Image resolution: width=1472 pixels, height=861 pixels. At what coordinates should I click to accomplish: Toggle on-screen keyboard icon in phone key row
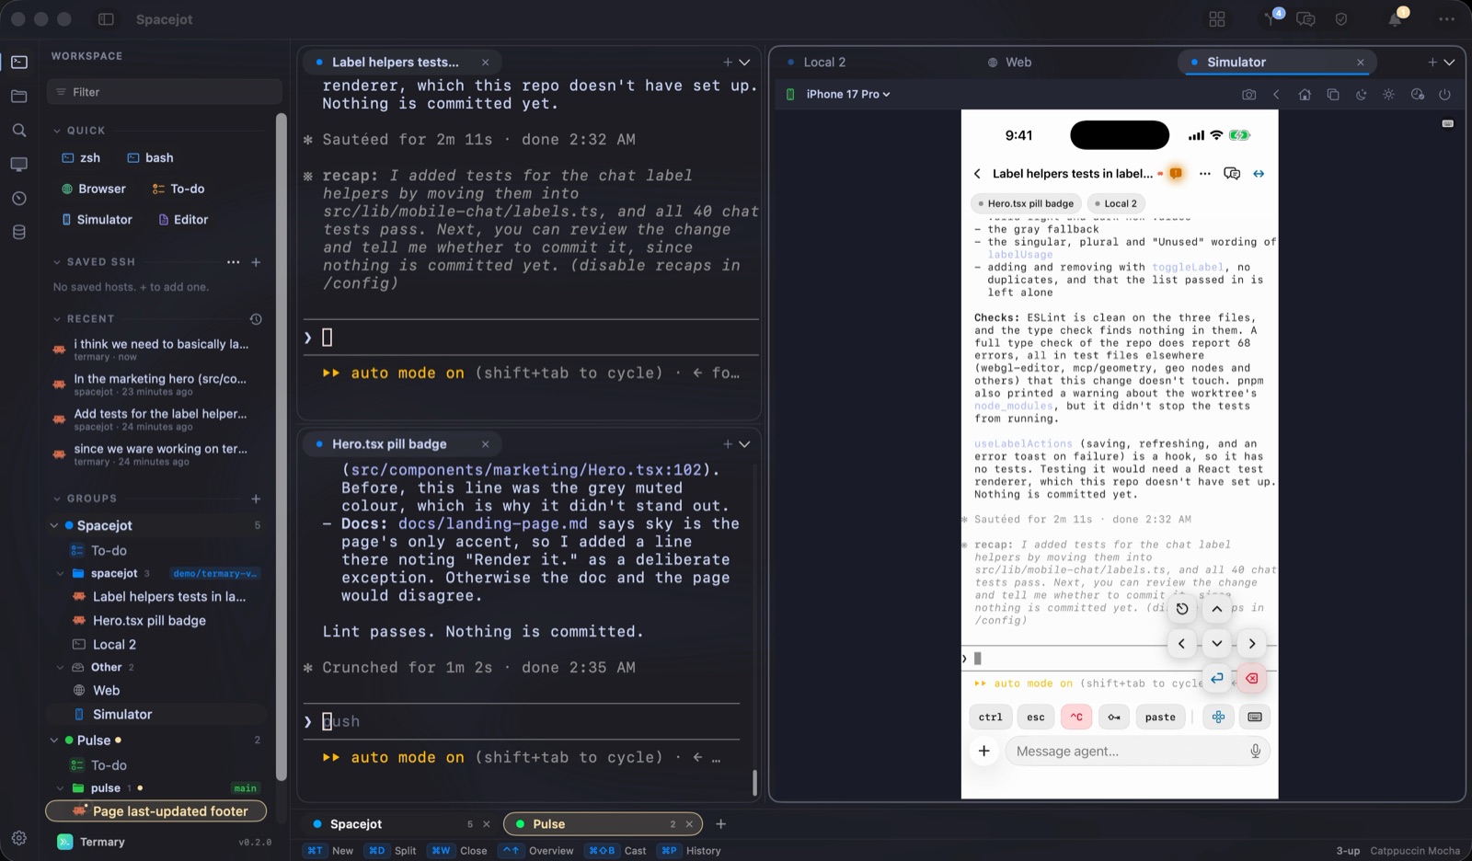(x=1255, y=717)
